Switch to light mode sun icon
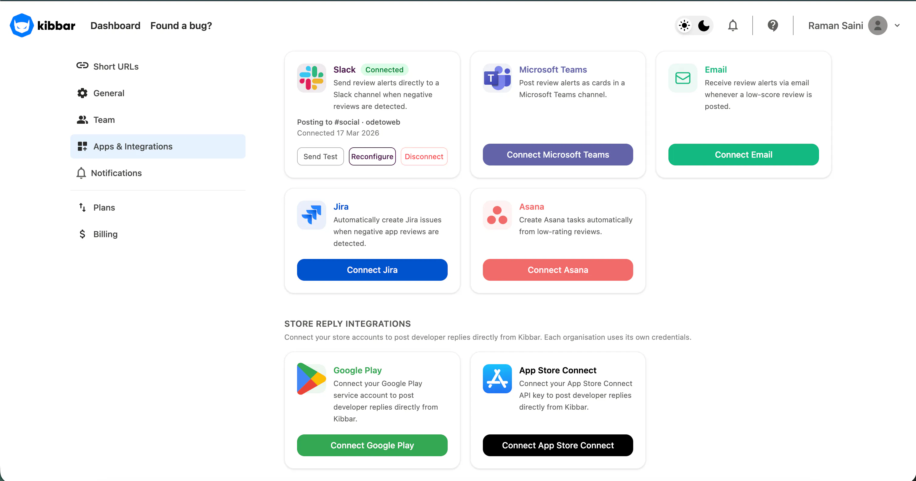Screen dimensions: 916x481 (x=684, y=25)
